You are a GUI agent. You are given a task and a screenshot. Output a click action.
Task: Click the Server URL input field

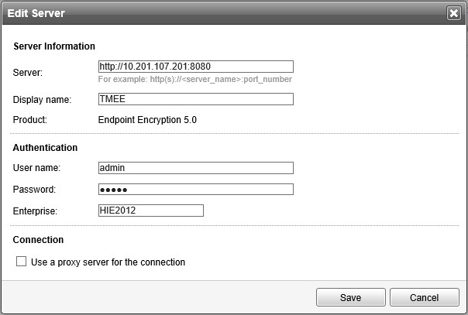[195, 67]
